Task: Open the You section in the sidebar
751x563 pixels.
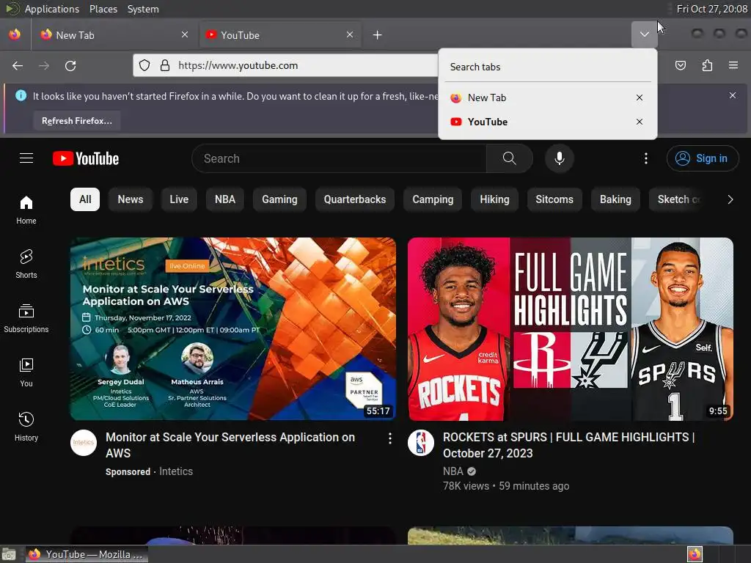Action: 26,372
